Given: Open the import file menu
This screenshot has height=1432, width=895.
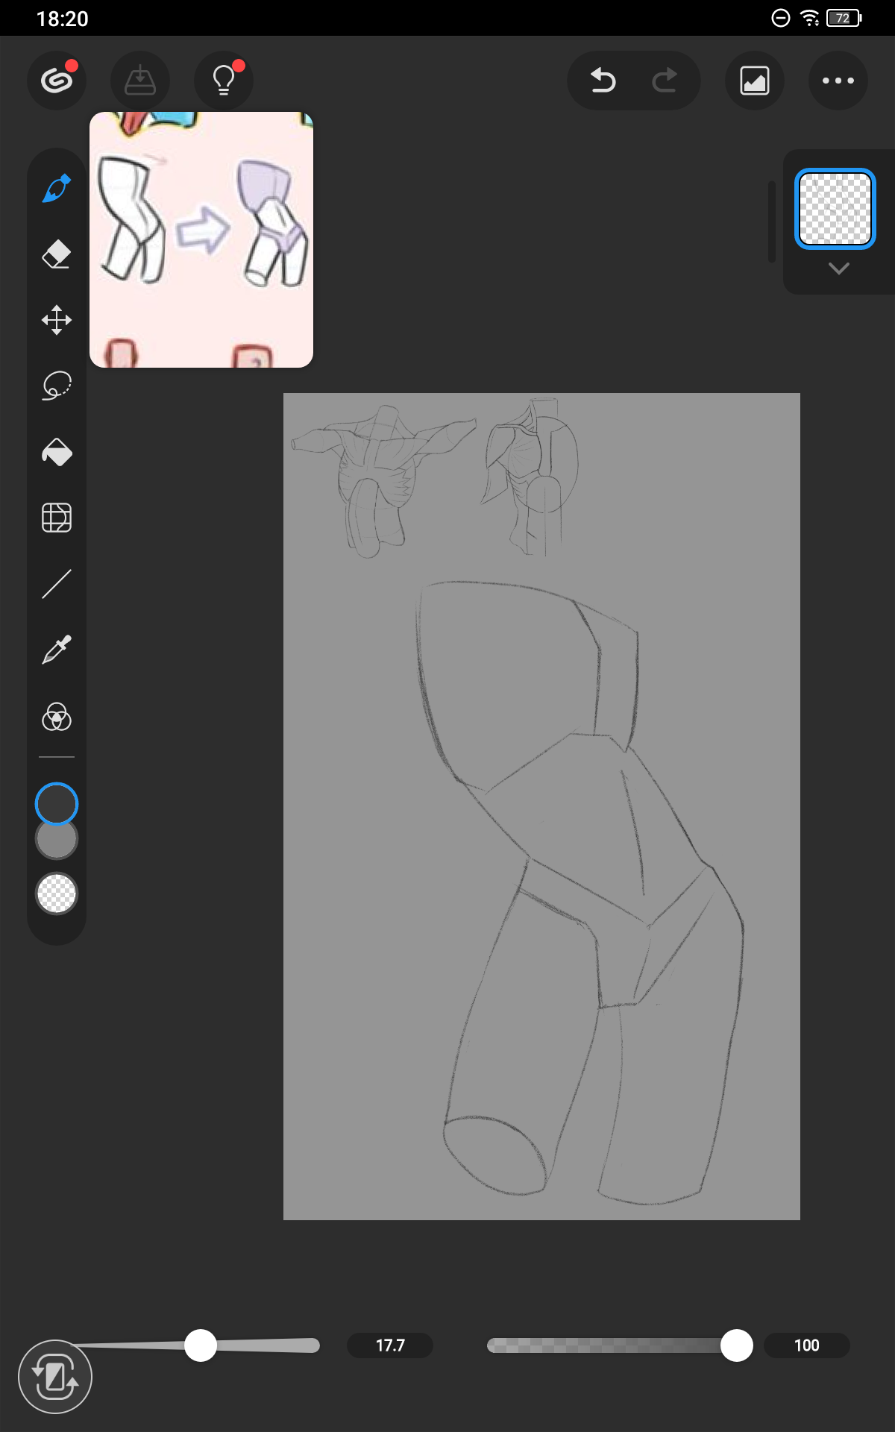Looking at the screenshot, I should coord(140,81).
